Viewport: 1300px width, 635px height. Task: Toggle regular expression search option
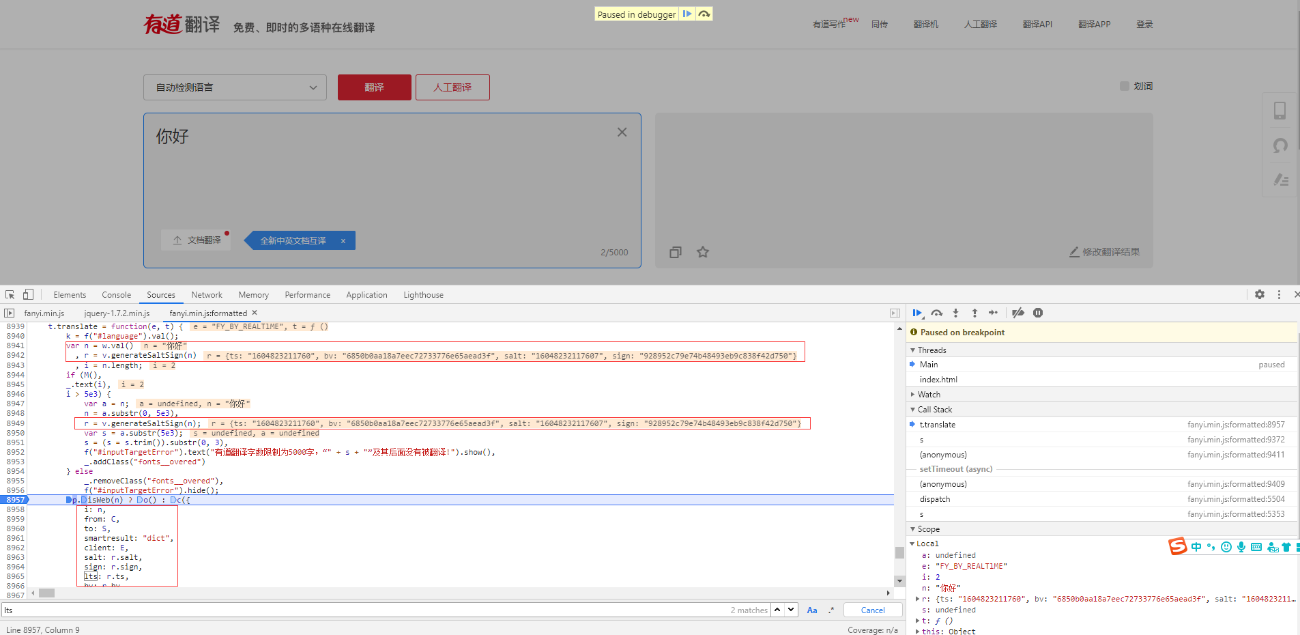click(831, 610)
